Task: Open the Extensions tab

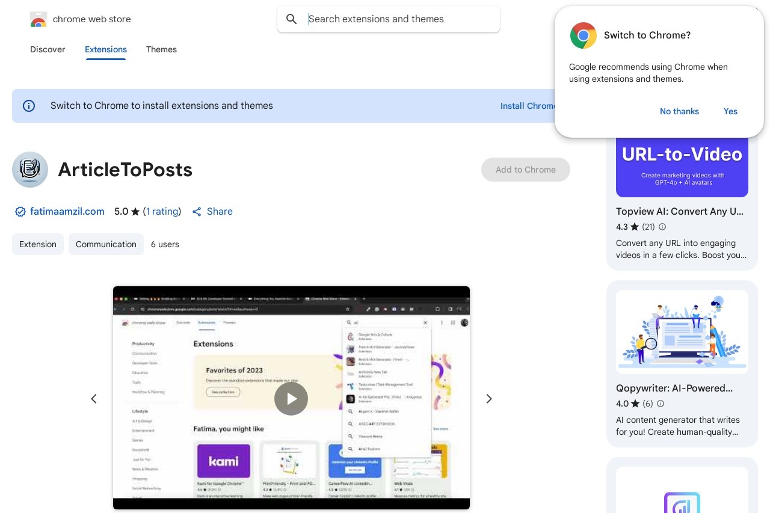Action: point(106,49)
